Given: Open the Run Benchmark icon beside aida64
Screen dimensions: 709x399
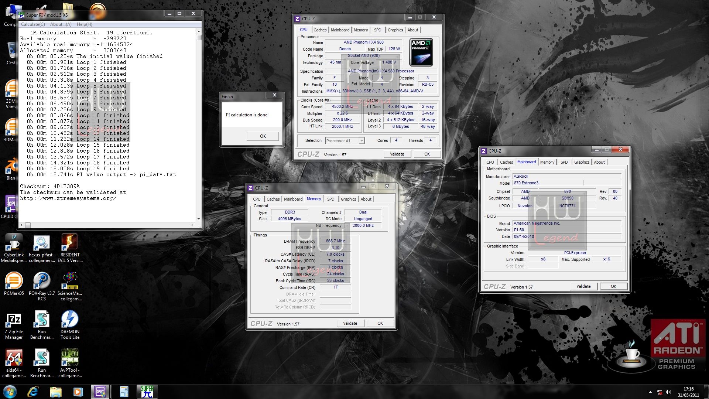Looking at the screenshot, I should coord(42,364).
